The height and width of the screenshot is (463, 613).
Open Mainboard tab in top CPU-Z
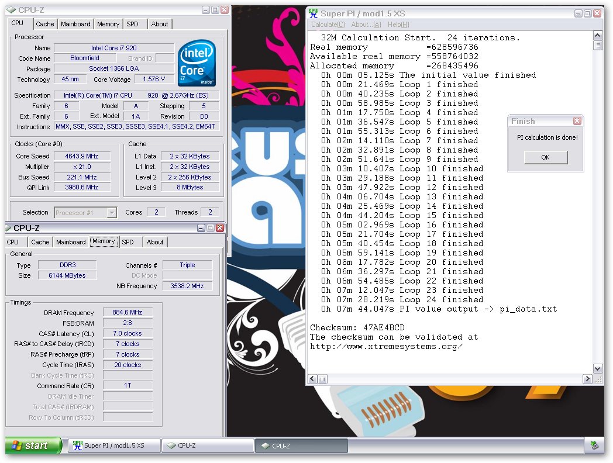(x=75, y=24)
